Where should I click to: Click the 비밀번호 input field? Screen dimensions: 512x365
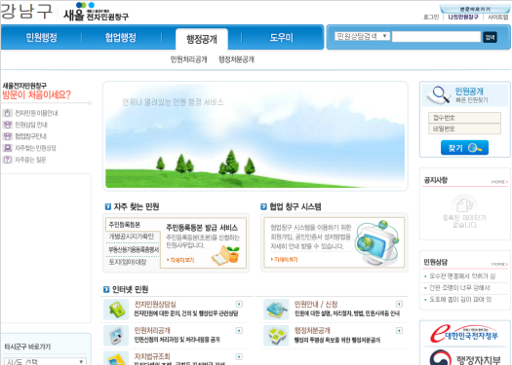pyautogui.click(x=464, y=128)
